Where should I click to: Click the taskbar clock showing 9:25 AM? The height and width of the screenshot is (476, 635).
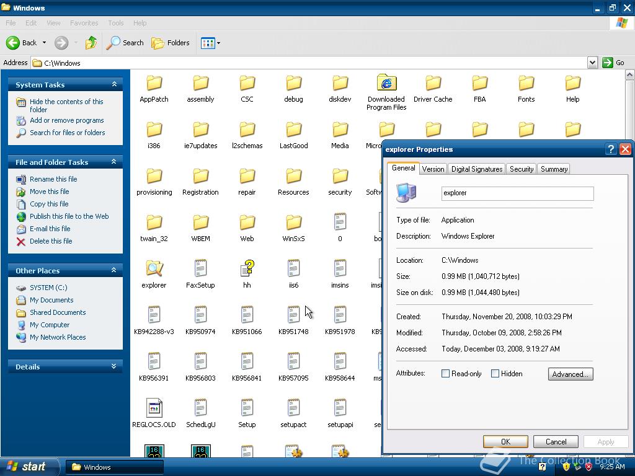tap(612, 467)
